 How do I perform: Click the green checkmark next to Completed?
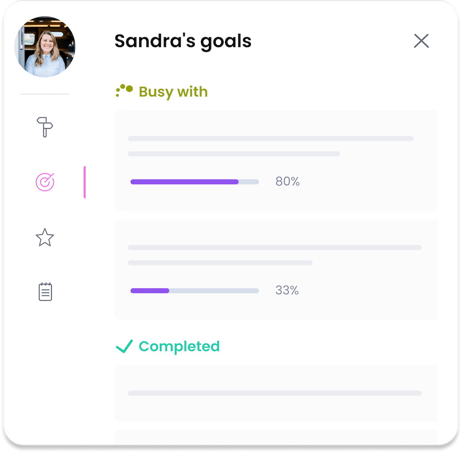(x=123, y=346)
